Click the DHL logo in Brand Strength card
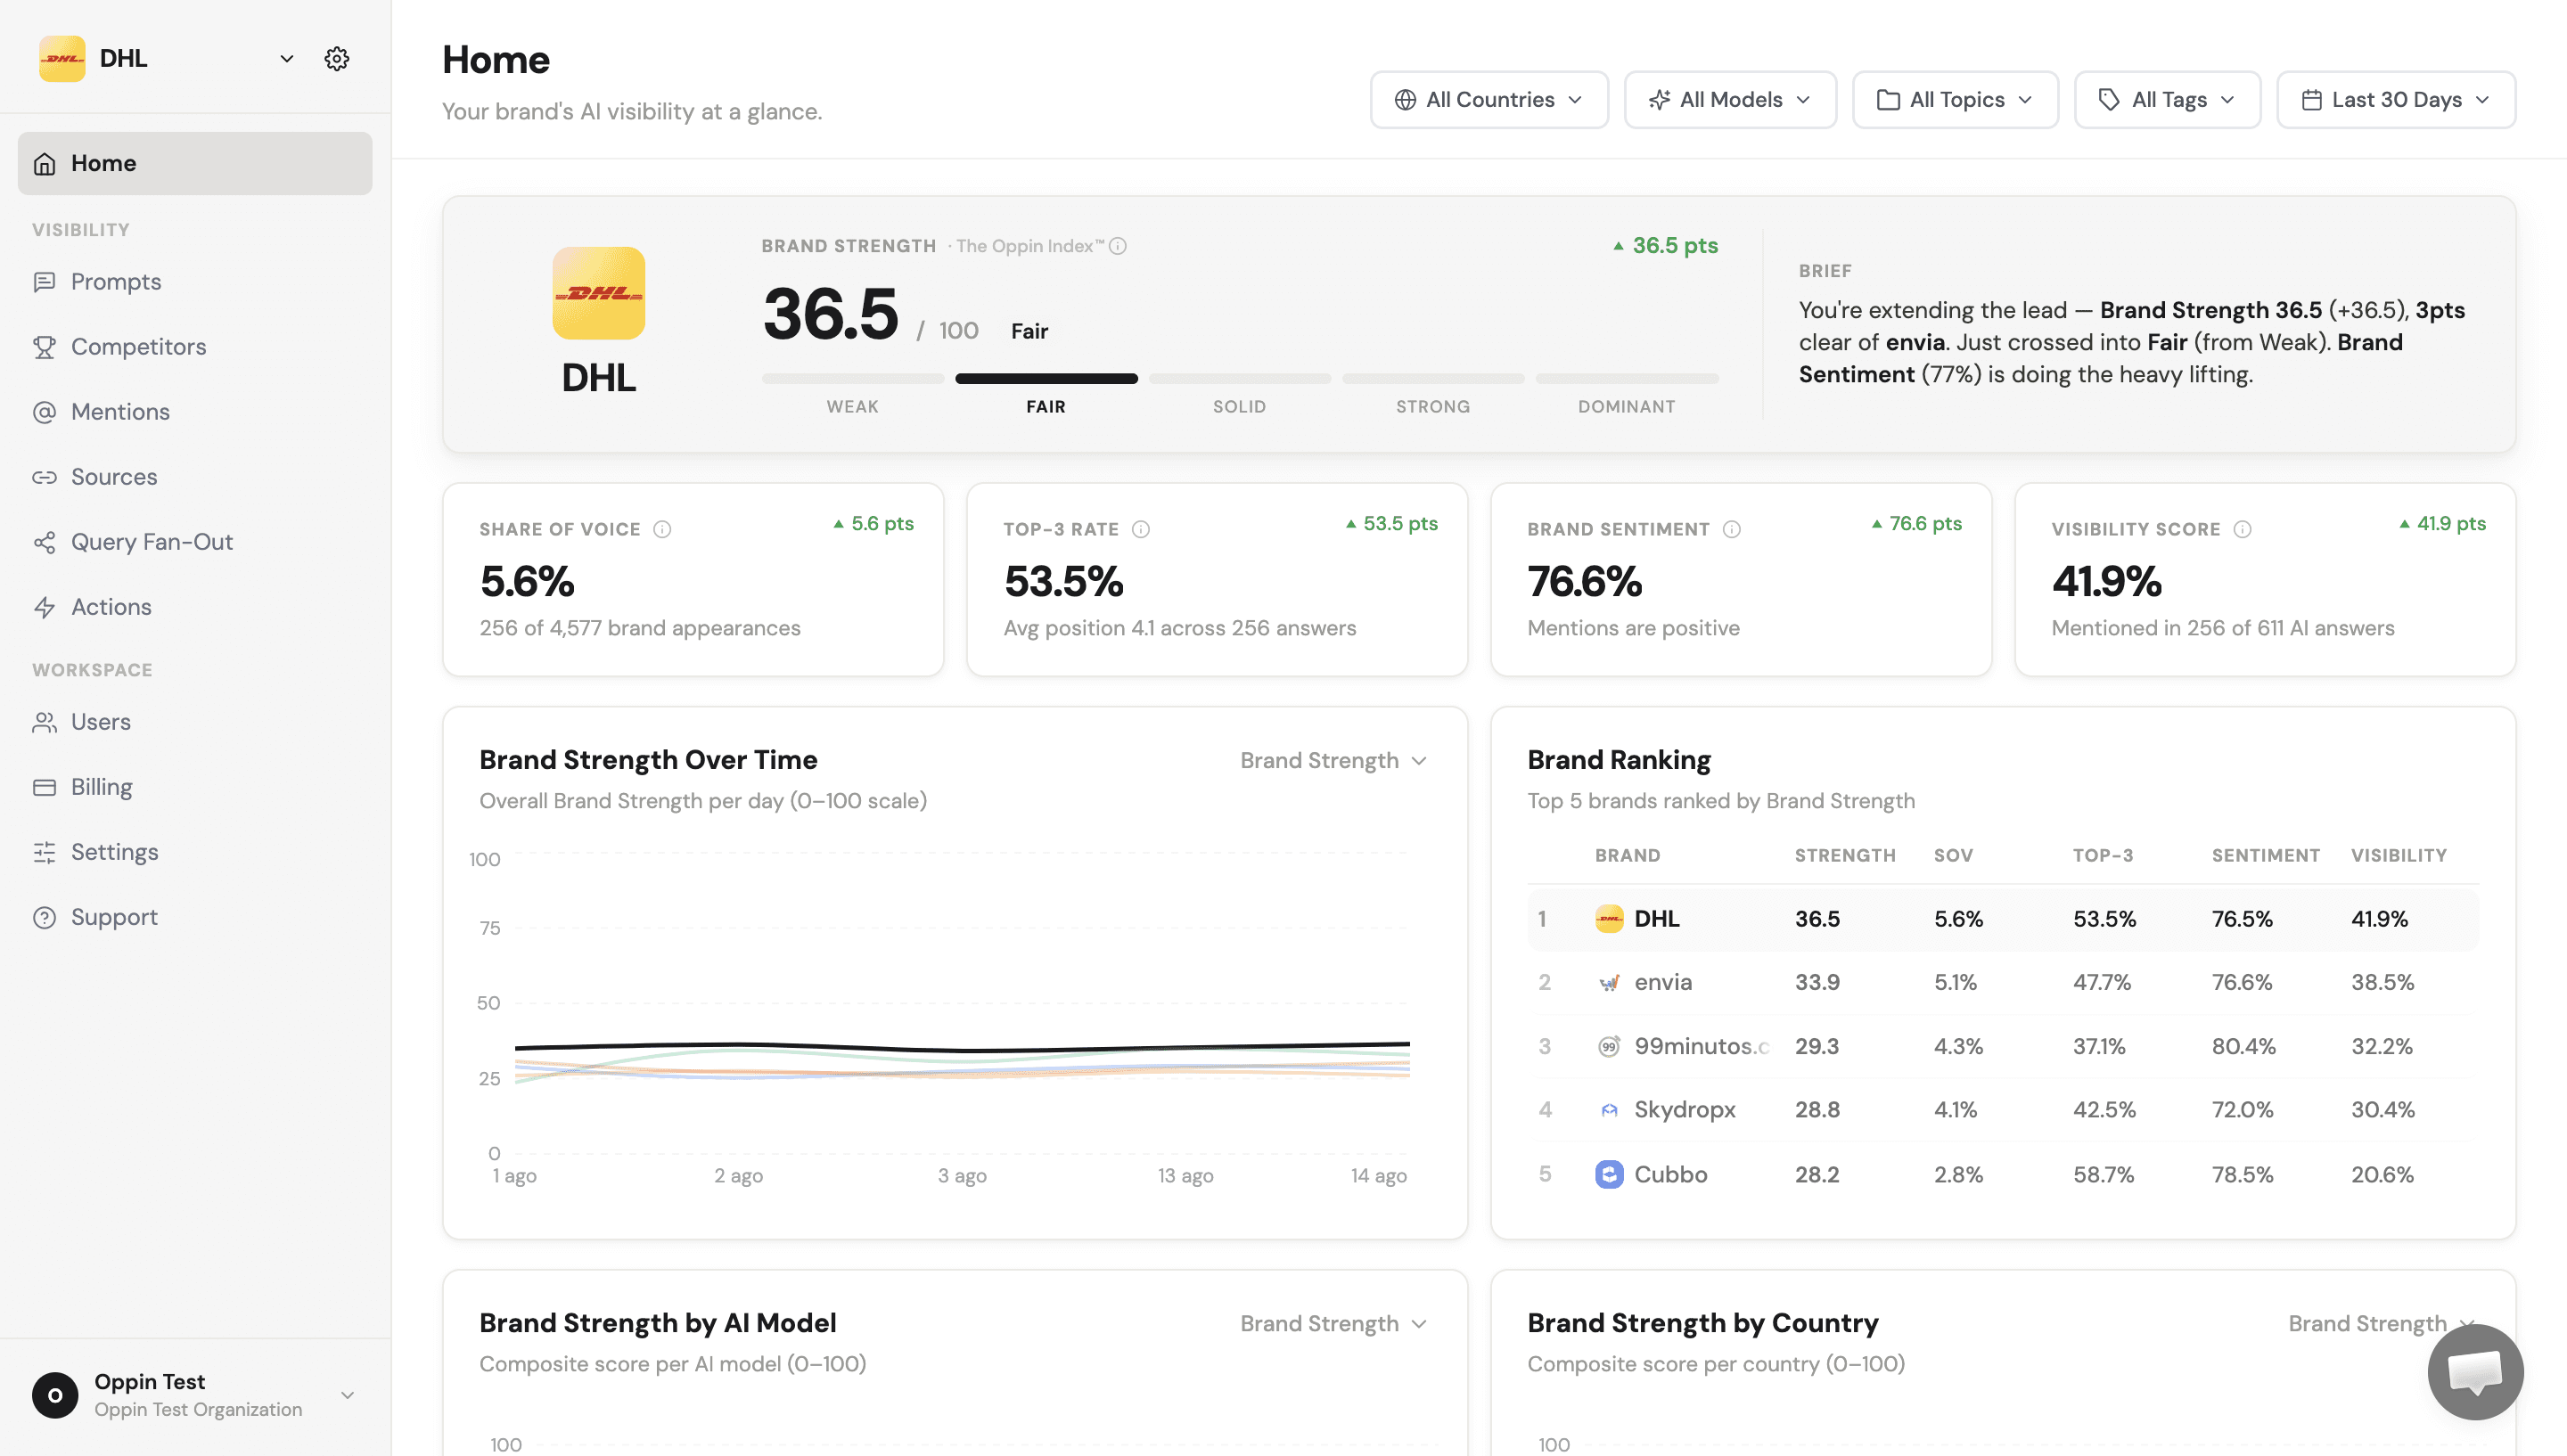Viewport: 2567px width, 1456px height. pyautogui.click(x=599, y=293)
